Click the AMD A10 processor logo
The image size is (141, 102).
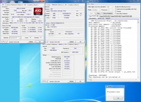click(x=38, y=12)
